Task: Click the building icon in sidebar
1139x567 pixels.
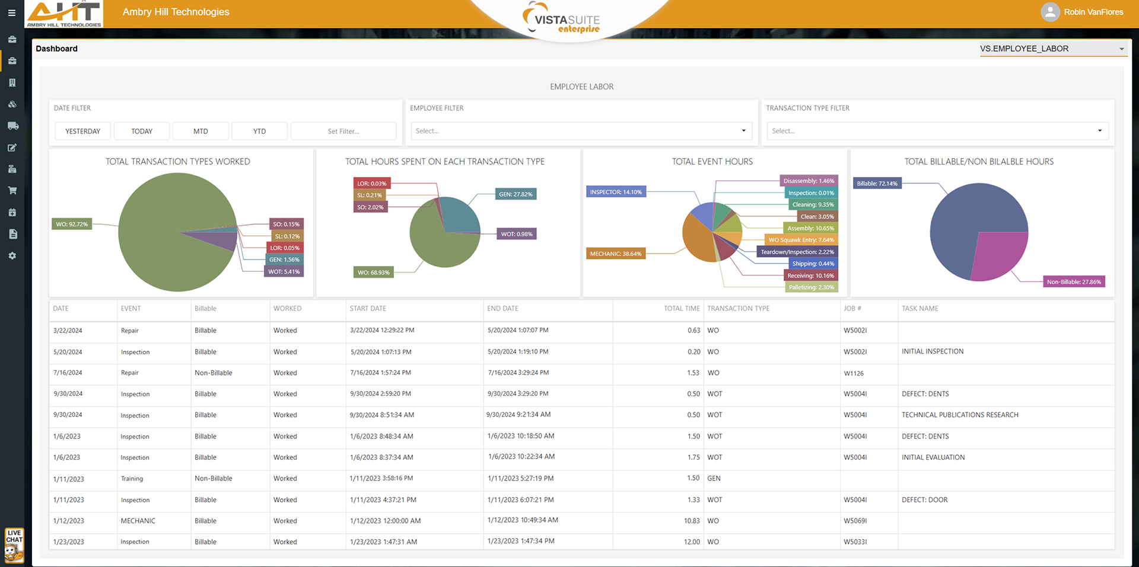Action: pos(12,83)
